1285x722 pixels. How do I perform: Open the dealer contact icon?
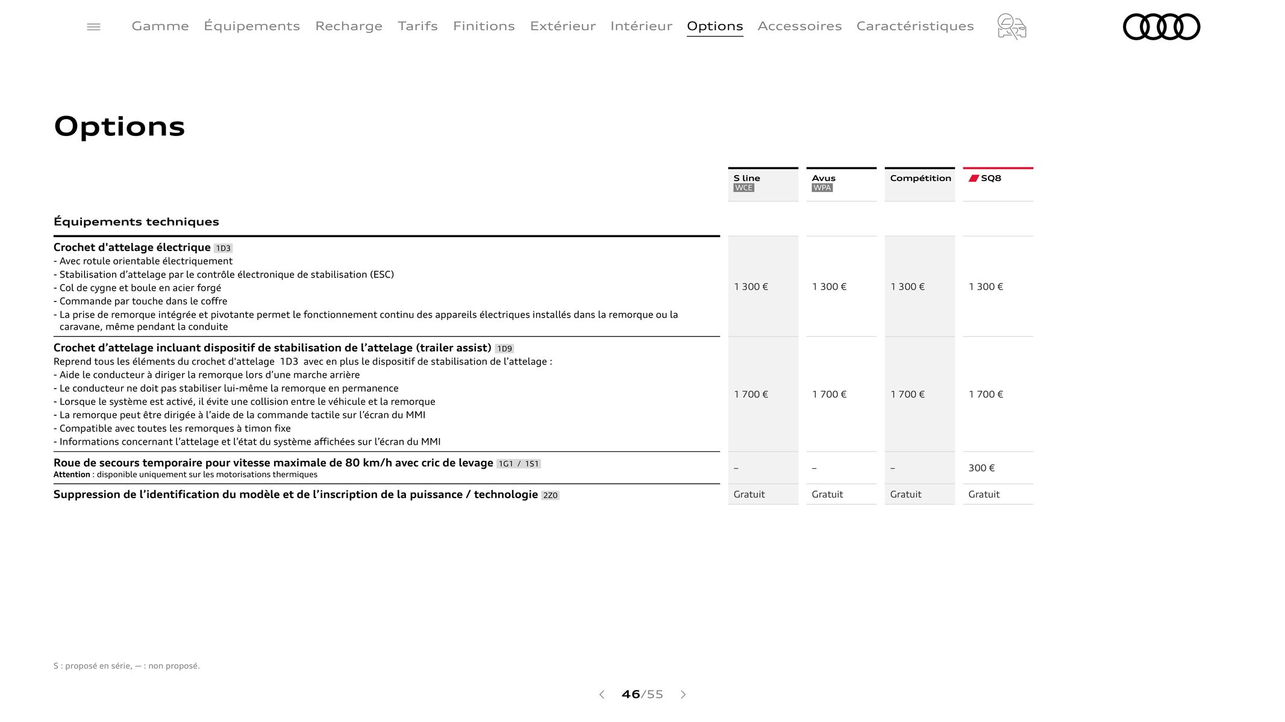click(x=1012, y=26)
